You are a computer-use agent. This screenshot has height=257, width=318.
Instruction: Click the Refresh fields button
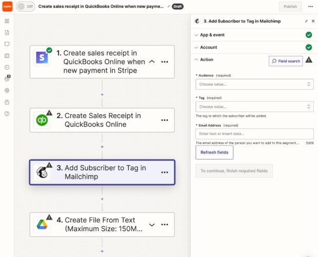coord(214,153)
